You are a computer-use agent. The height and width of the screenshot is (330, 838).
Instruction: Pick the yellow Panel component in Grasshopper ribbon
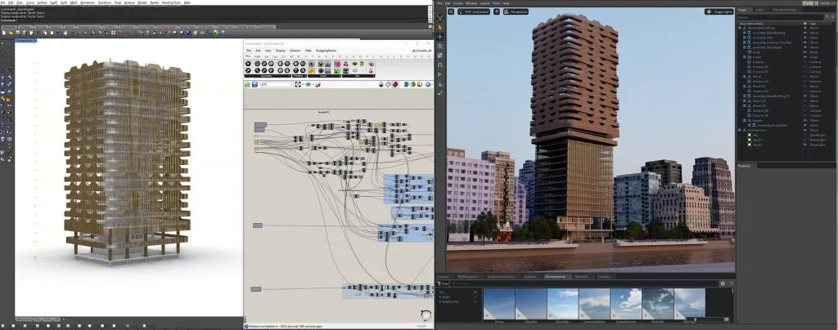click(312, 70)
